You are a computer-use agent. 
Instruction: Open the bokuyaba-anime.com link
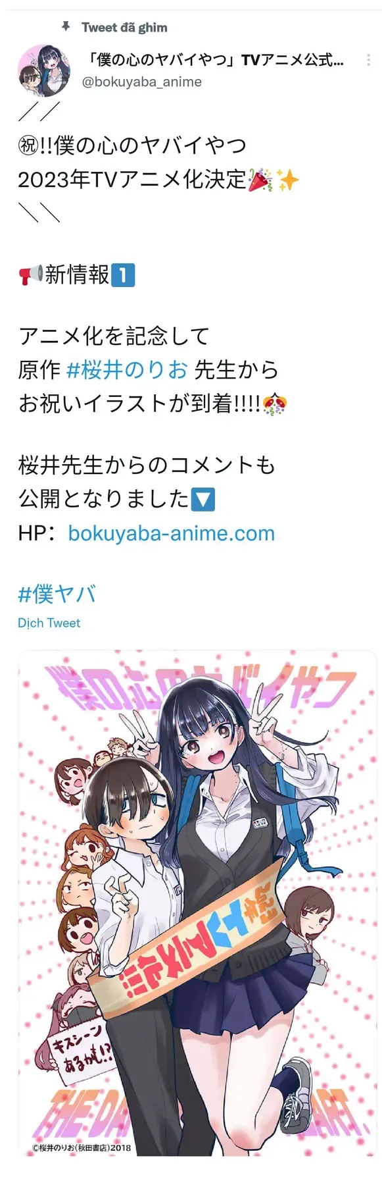[172, 533]
